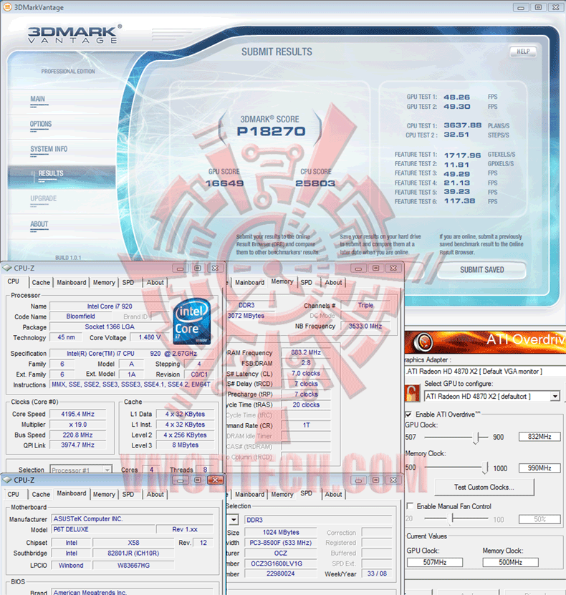Click the lower CPU-Z Mainboard window title icon
This screenshot has width=566, height=595.
click(x=7, y=480)
